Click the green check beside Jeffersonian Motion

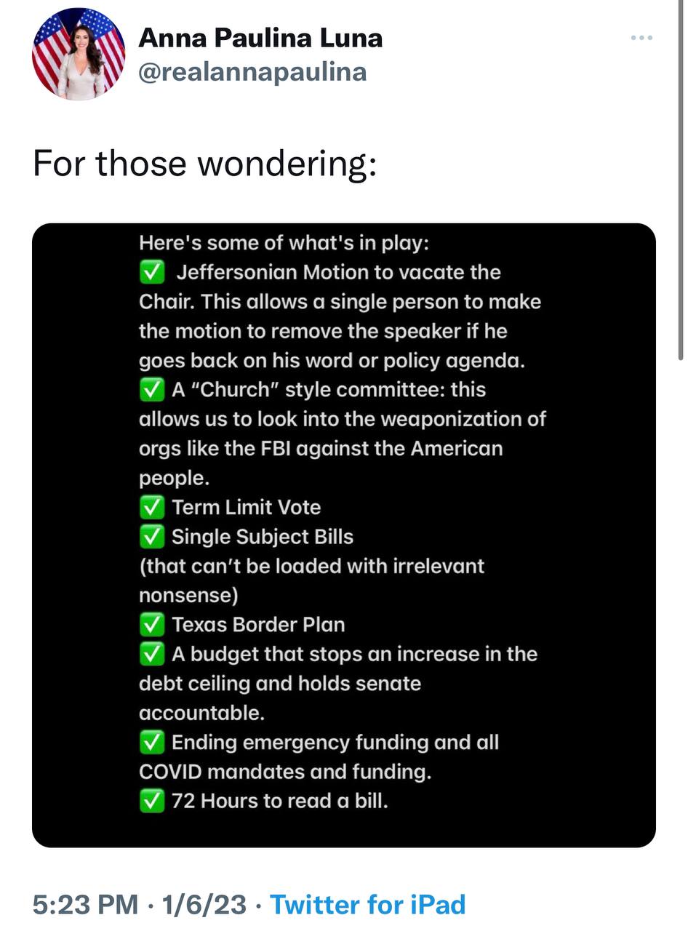click(151, 273)
